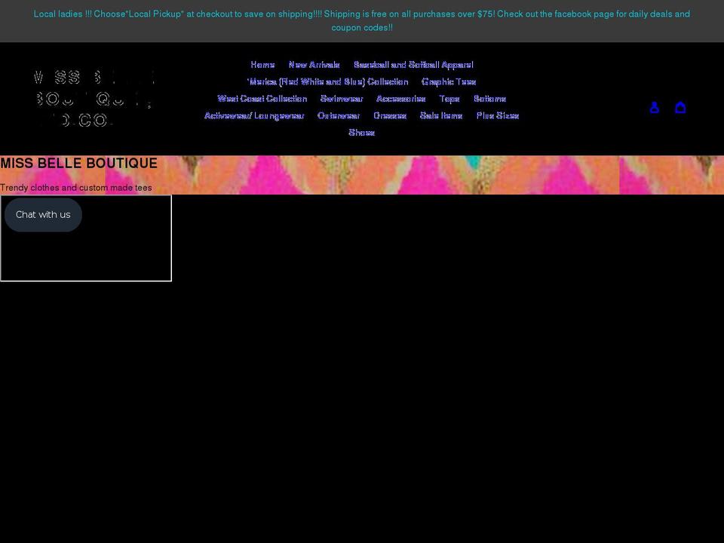This screenshot has width=724, height=543.
Task: Select the Bottoms category
Action: (490, 99)
